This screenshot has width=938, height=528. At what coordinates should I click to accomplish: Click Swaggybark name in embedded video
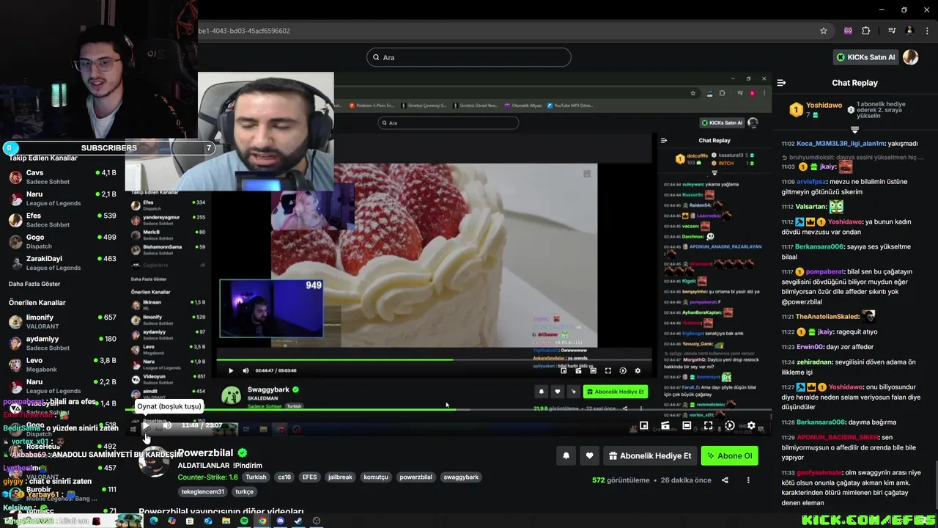(268, 389)
